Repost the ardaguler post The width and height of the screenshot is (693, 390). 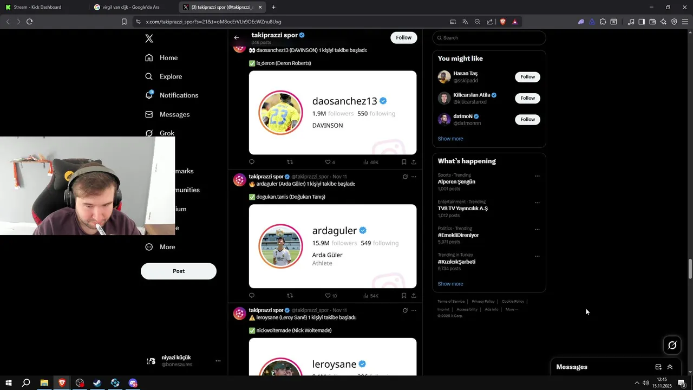[290, 296]
